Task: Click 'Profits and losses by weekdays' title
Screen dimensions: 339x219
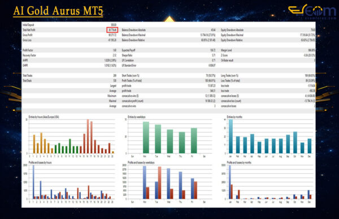Action: point(141,162)
